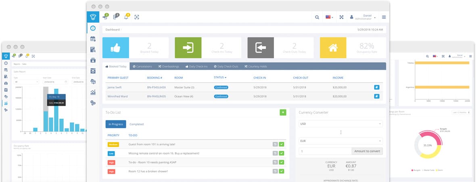
Task: Open booking details icon for Jaime Swift
Action: coord(377,87)
